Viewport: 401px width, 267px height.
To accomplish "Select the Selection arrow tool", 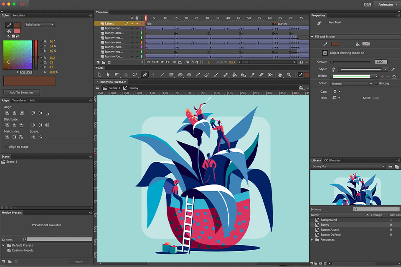I will point(99,75).
